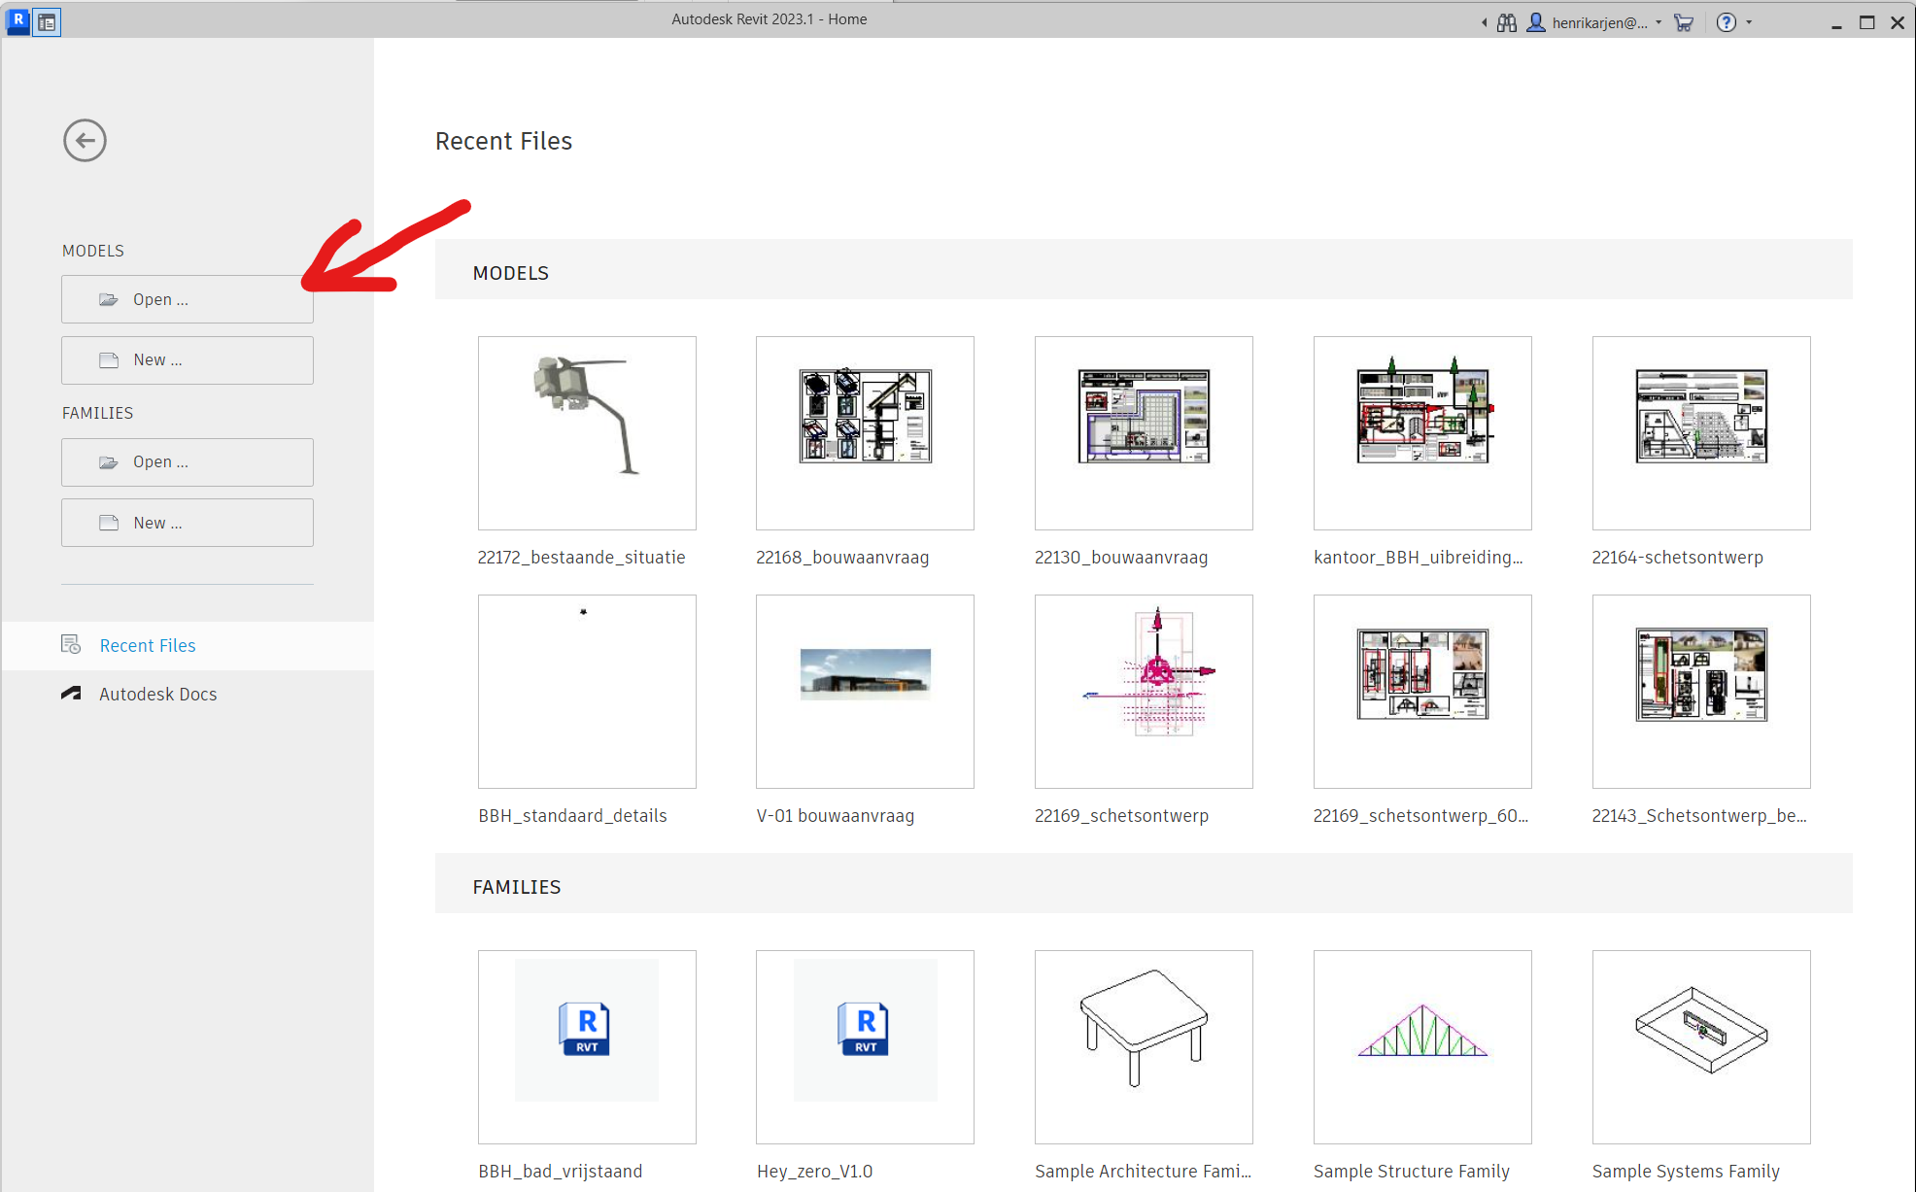Click New under MODELS
Image resolution: width=1916 pixels, height=1192 pixels.
pyautogui.click(x=187, y=360)
